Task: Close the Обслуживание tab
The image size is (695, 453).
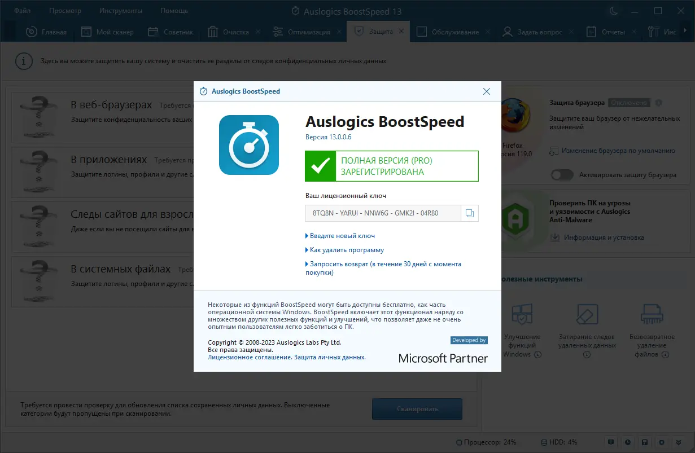Action: pos(487,32)
